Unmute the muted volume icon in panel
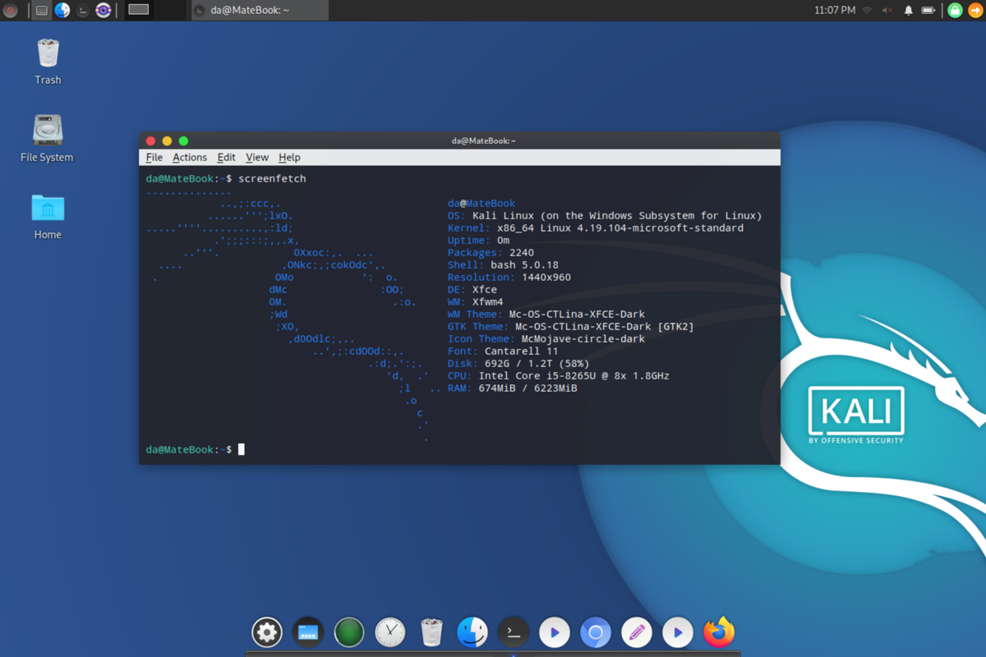The width and height of the screenshot is (986, 657). point(887,11)
